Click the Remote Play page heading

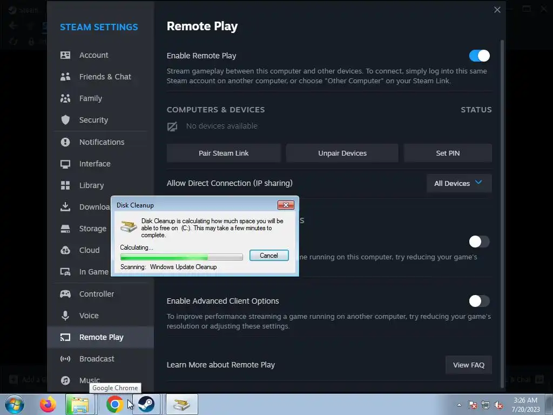click(202, 26)
